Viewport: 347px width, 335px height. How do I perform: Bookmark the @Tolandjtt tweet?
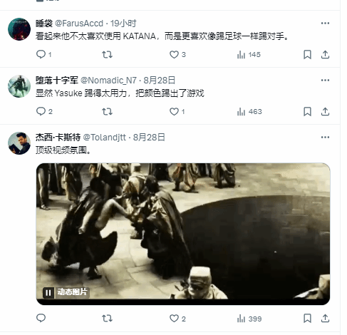pos(307,319)
